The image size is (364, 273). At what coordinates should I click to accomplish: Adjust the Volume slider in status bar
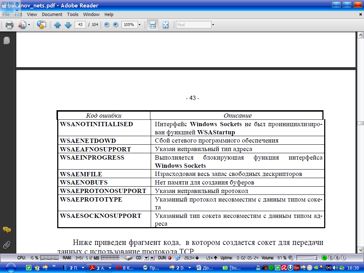tap(307, 258)
